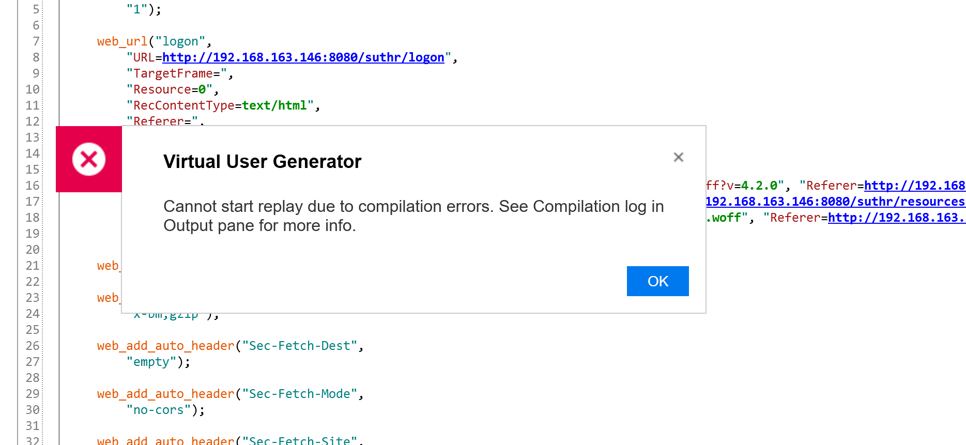Click the "Resource=0" code line
966x445 pixels.
tap(173, 89)
